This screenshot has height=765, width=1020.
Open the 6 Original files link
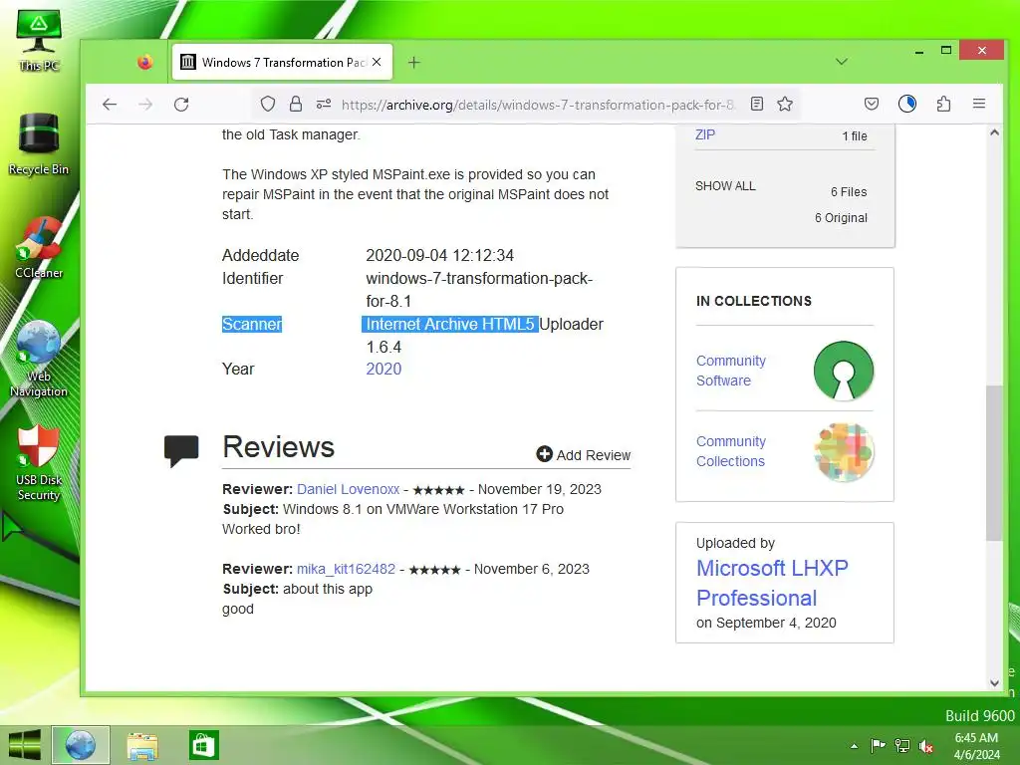click(x=841, y=218)
